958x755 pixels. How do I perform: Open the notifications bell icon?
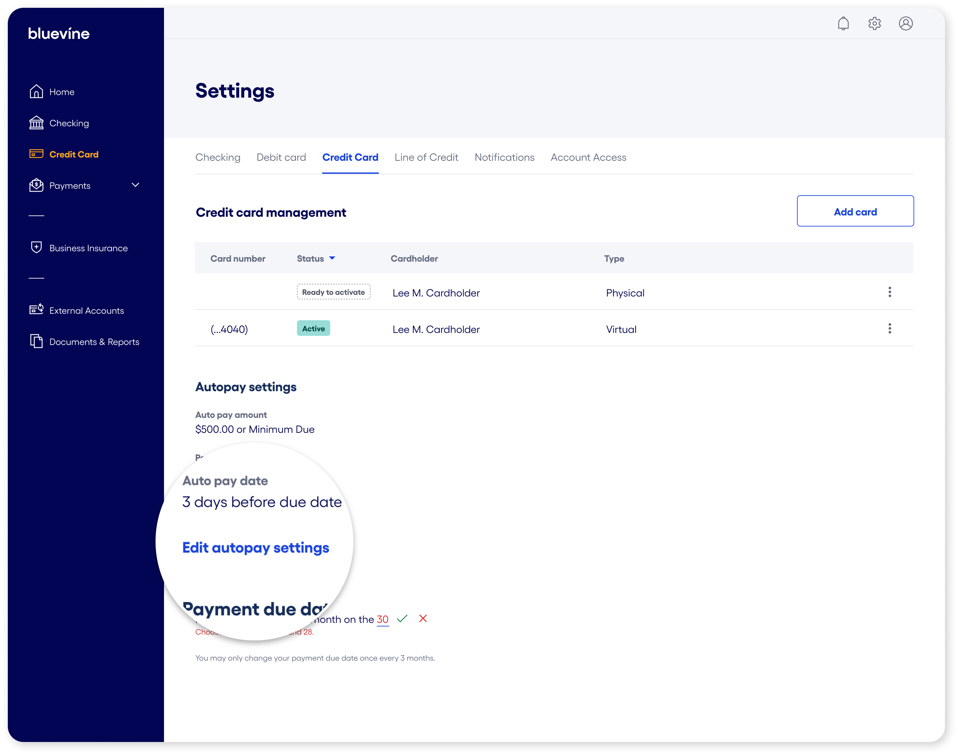843,23
